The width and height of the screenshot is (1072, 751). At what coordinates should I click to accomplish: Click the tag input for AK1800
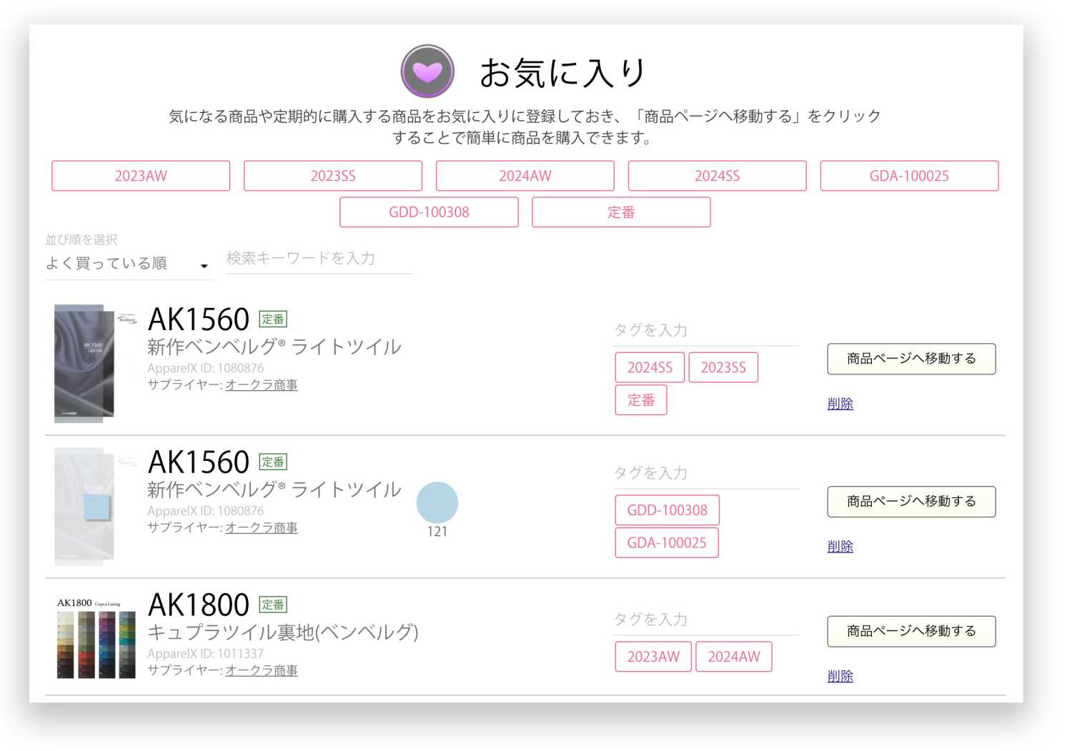(705, 620)
